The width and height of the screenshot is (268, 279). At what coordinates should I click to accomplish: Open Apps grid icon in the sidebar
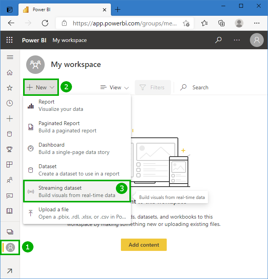coord(10,164)
